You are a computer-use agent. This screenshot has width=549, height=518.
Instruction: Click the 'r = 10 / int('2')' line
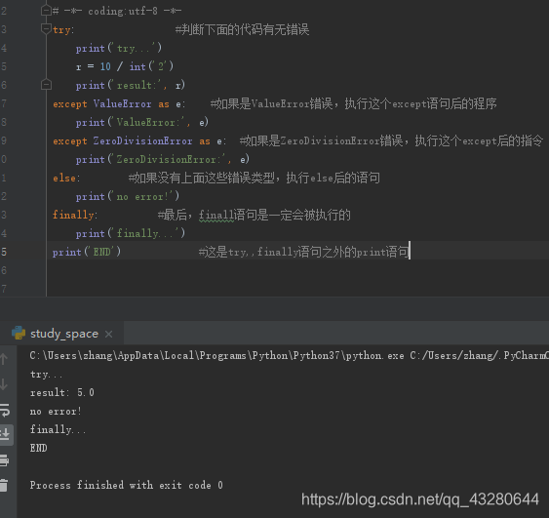tap(124, 66)
